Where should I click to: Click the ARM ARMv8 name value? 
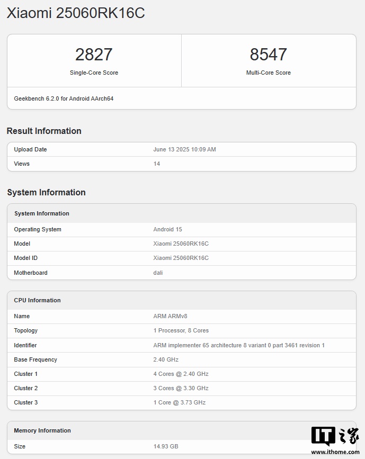tap(170, 316)
